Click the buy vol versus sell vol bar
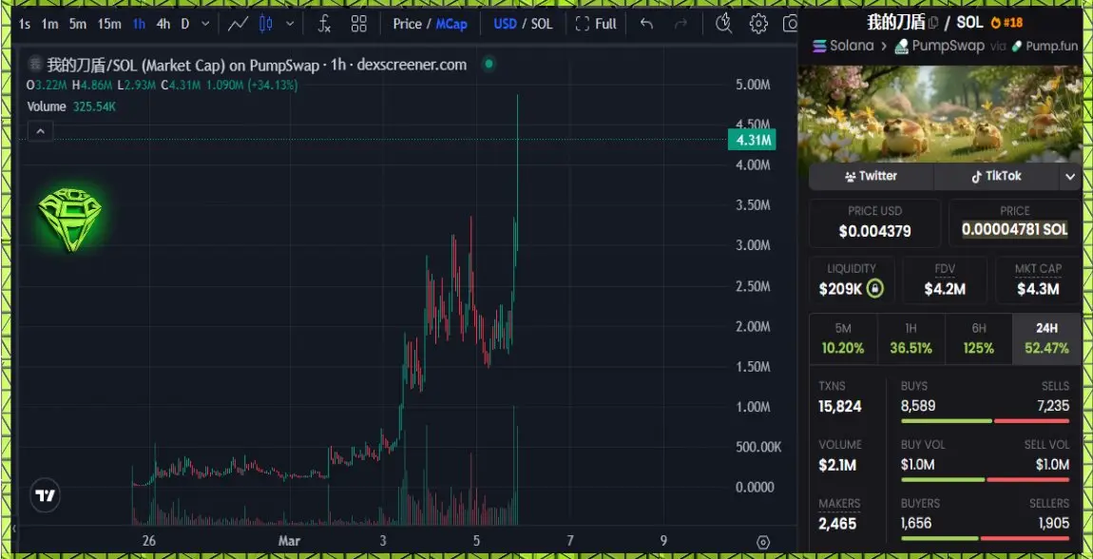This screenshot has width=1093, height=559. (x=985, y=479)
